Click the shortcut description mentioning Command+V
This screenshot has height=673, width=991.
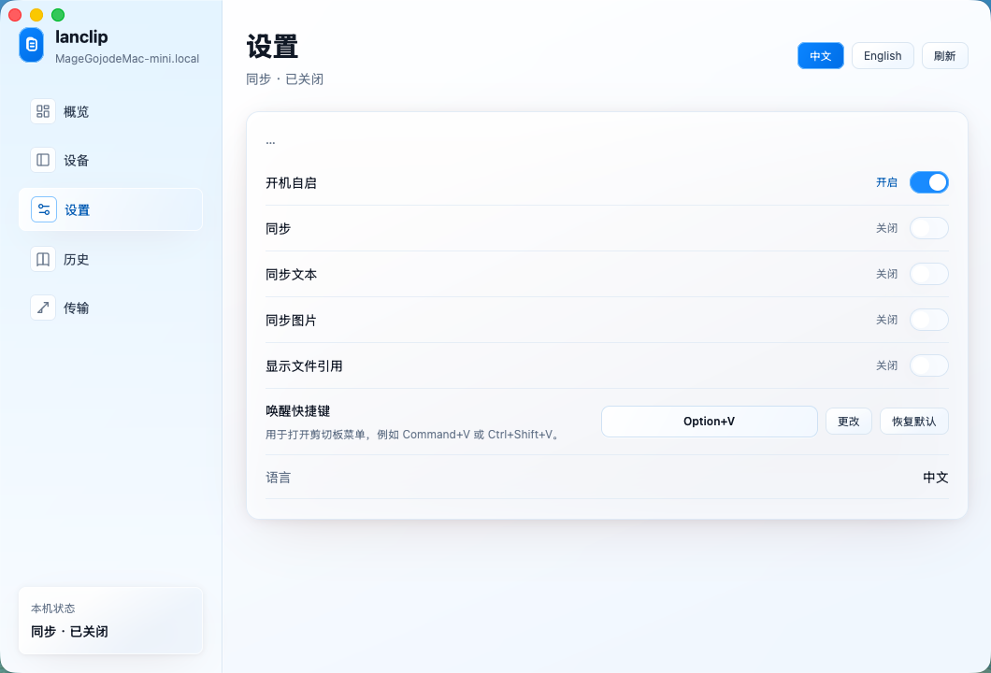click(x=414, y=435)
